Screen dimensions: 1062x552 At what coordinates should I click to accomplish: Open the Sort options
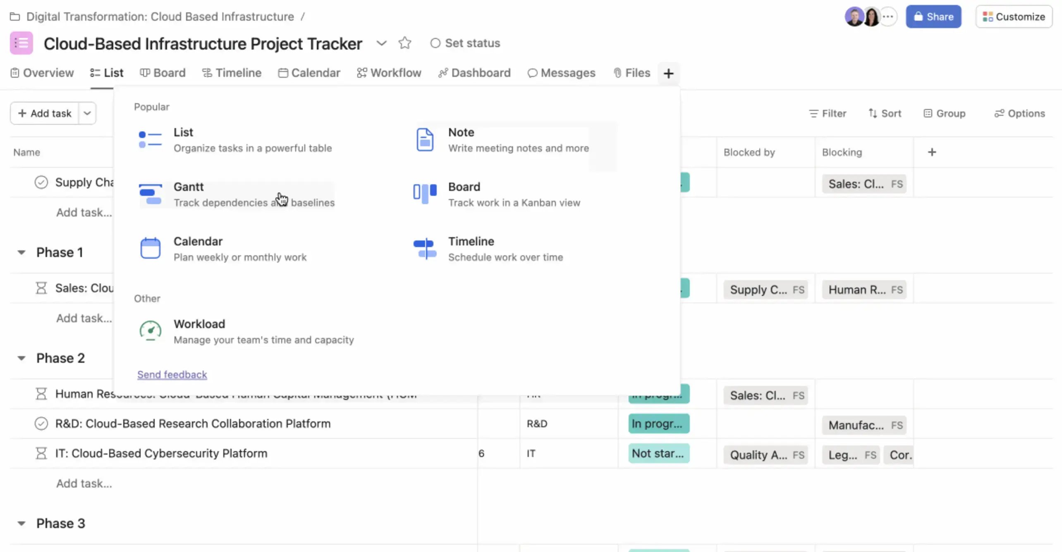pyautogui.click(x=885, y=113)
